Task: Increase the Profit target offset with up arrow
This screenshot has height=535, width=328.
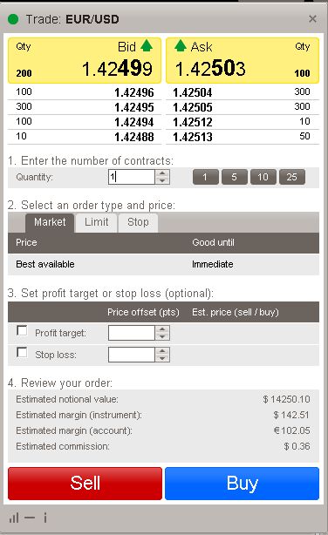Action: pos(162,329)
